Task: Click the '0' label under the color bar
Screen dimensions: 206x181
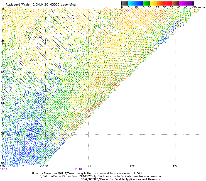Action: 122,8
